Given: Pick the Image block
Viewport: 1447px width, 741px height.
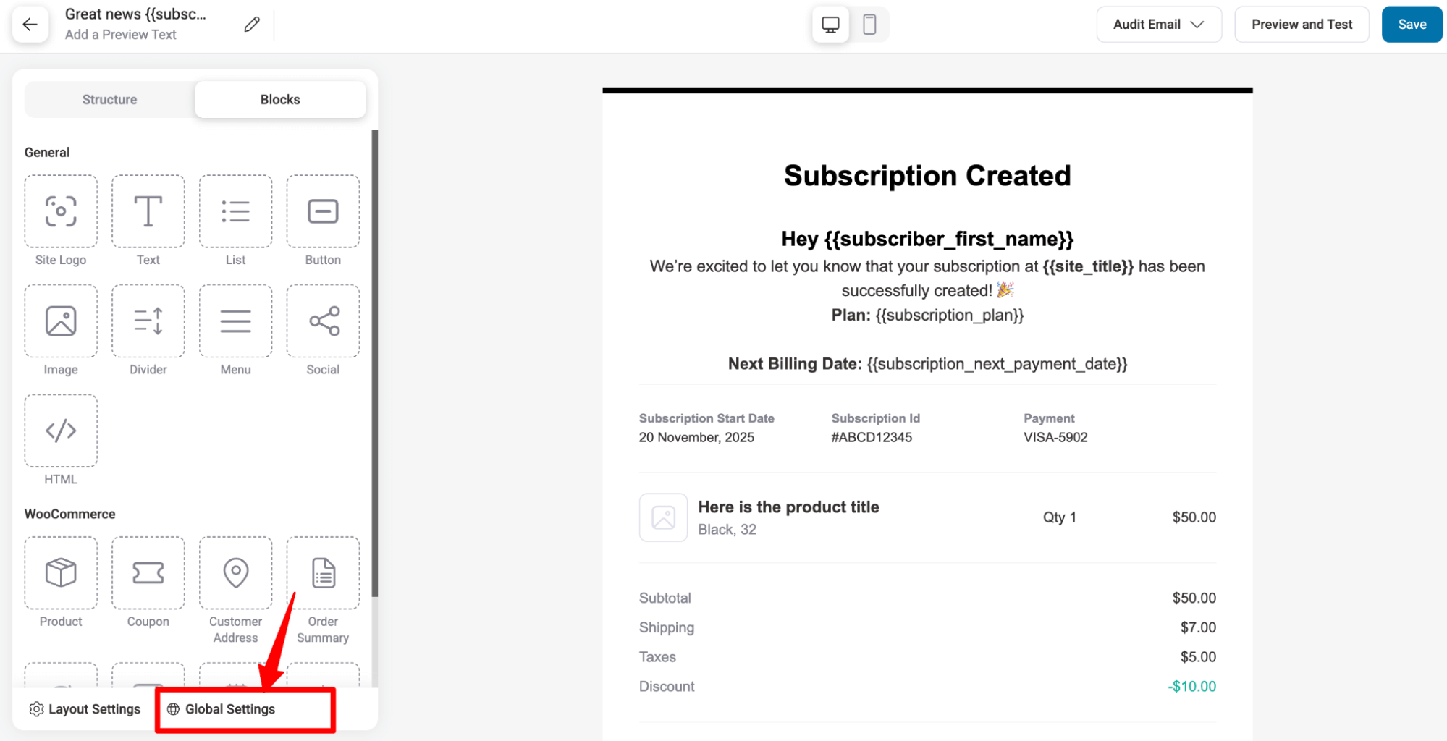Looking at the screenshot, I should click(x=60, y=321).
